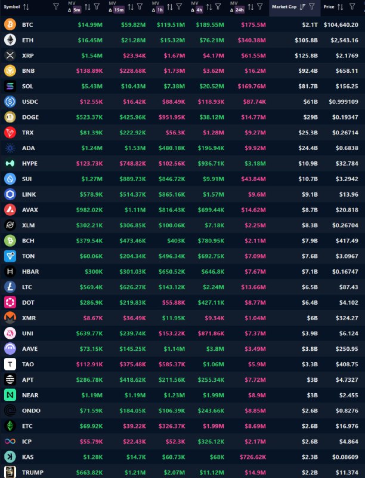Open filter for MV 24h column

260,7
